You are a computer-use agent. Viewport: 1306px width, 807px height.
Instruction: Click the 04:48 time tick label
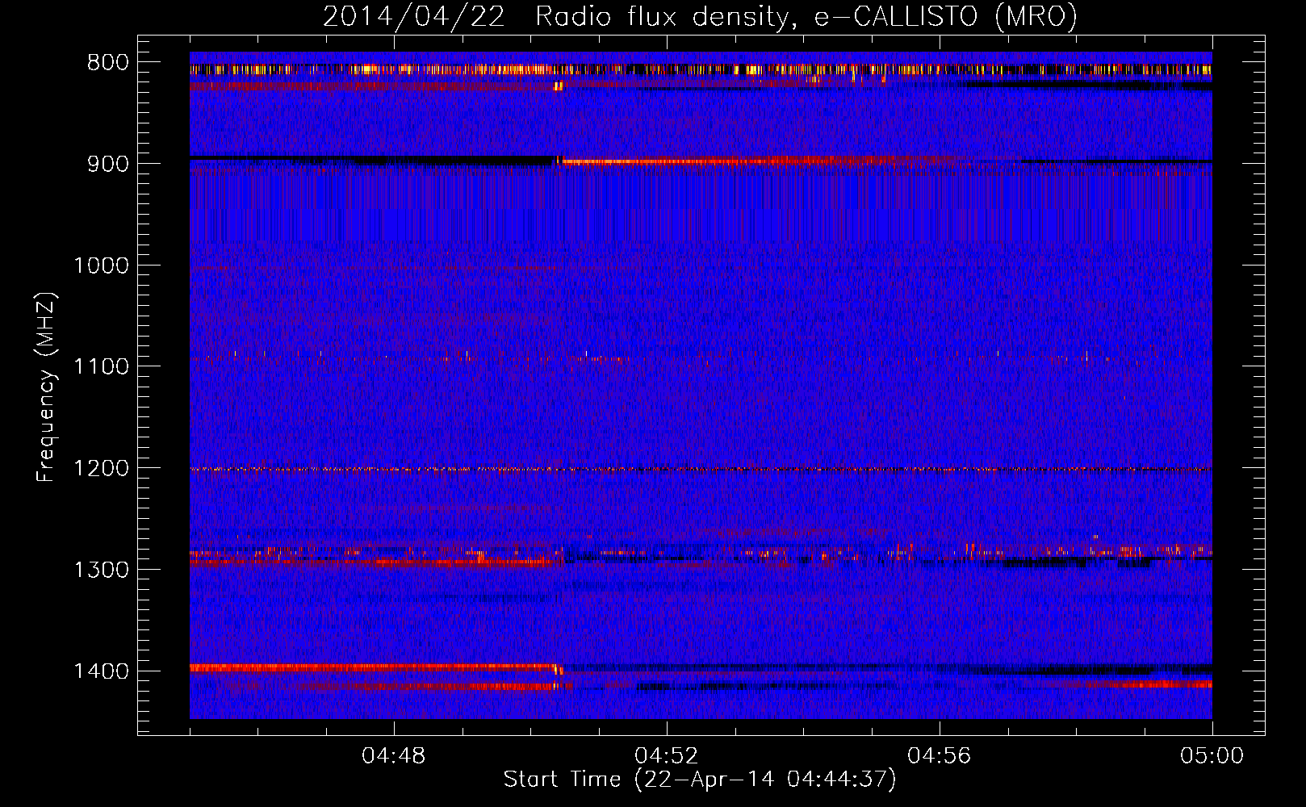click(x=394, y=756)
